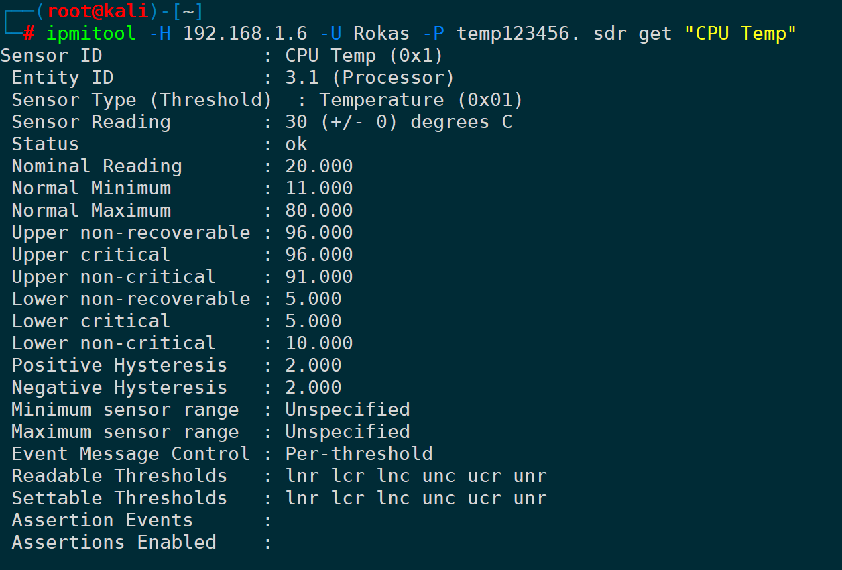Screen dimensions: 842x570
Task: Click the Settable Thresholds label
Action: pyautogui.click(x=119, y=498)
